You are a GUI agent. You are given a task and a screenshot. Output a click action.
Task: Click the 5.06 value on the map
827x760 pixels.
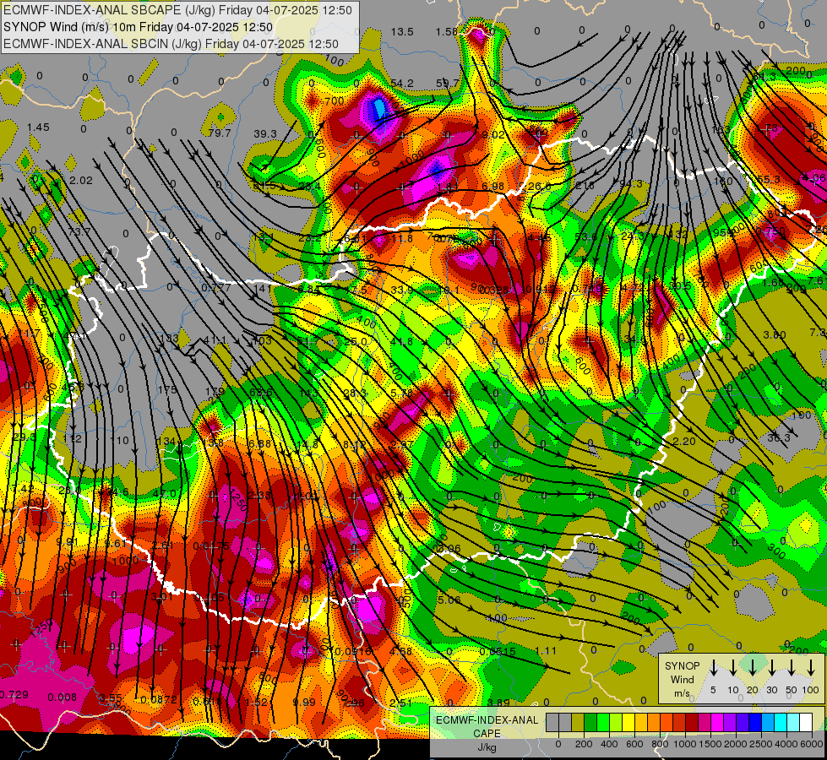(449, 600)
